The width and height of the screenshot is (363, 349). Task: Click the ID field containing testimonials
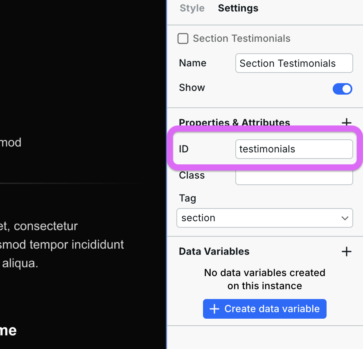pos(294,149)
